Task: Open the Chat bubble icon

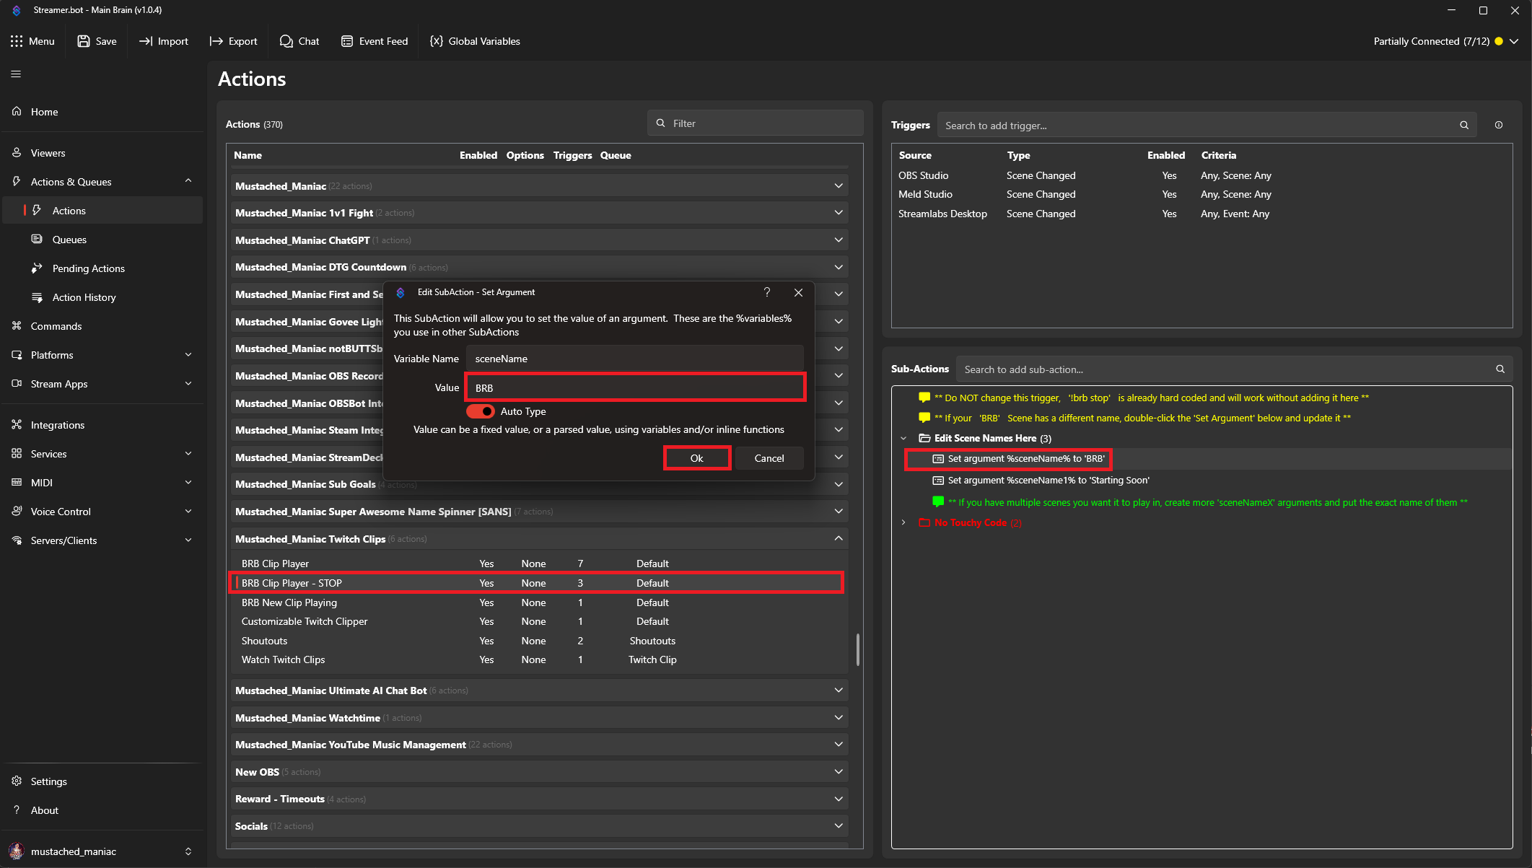Action: (x=286, y=41)
